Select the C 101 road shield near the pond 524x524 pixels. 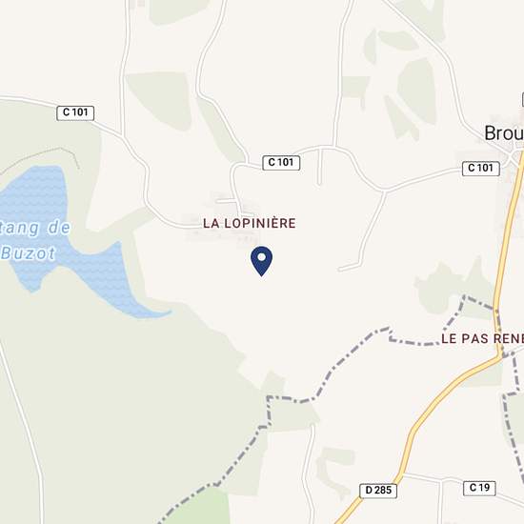75,113
